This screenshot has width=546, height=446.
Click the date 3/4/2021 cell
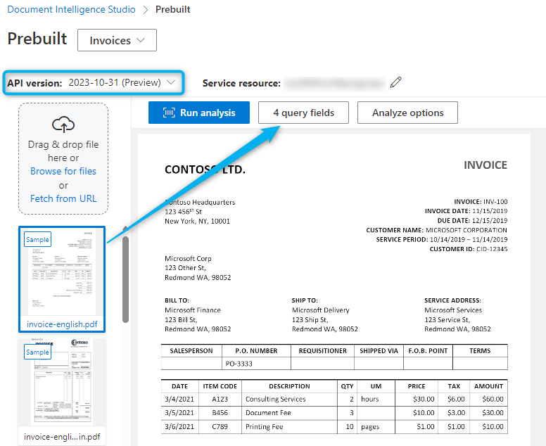tap(179, 399)
